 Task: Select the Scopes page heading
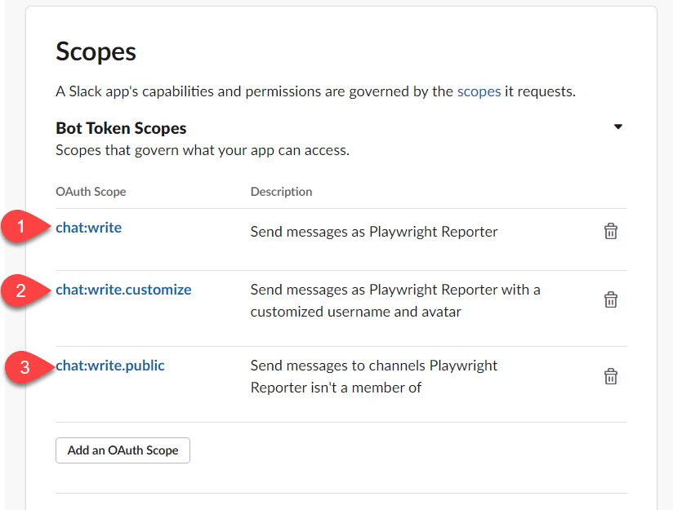coord(96,51)
